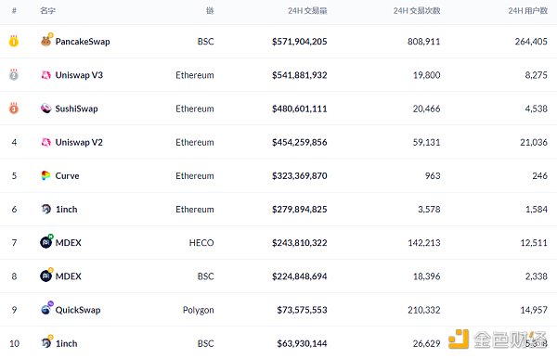Viewport: 557px width, 359px height.
Task: Click the silver second-place medal icon
Action: tap(14, 74)
